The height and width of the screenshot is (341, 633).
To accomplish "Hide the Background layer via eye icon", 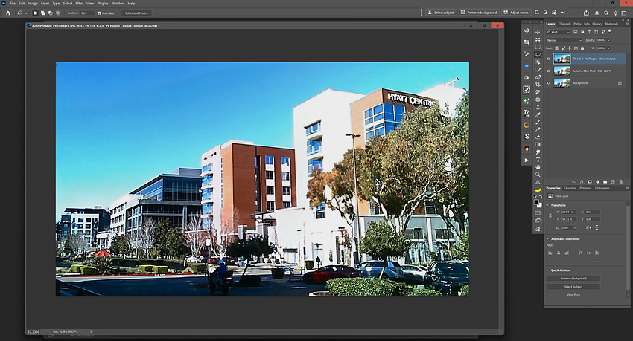I will [548, 83].
